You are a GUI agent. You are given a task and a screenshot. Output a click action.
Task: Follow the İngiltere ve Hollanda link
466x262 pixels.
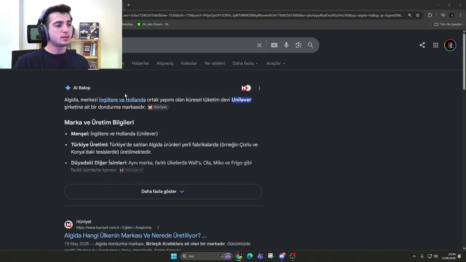pyautogui.click(x=122, y=100)
